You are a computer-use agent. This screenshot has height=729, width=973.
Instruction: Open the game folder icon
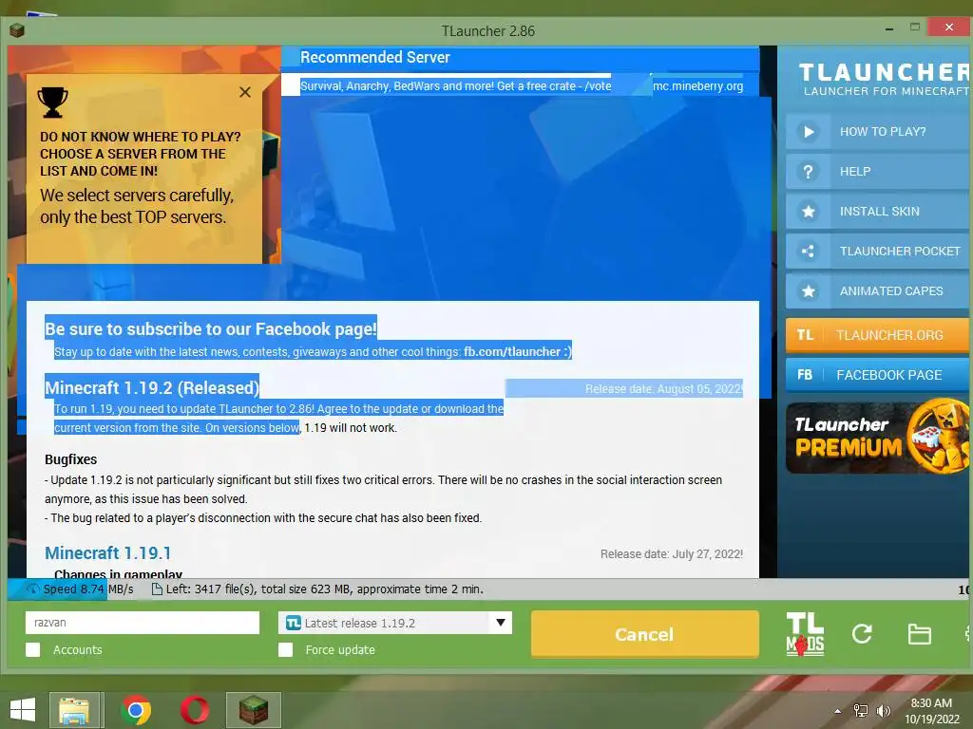(919, 634)
